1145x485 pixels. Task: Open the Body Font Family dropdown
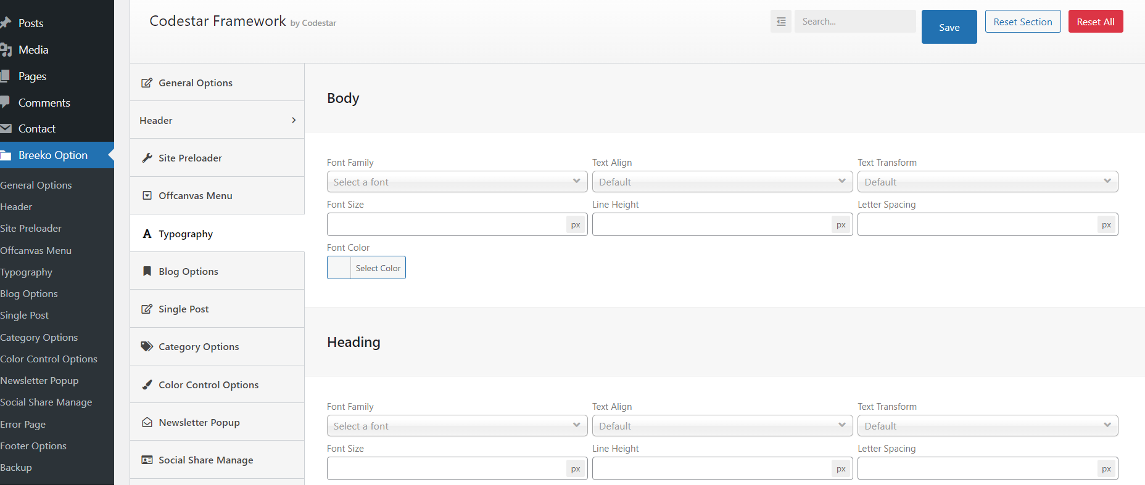click(x=457, y=182)
